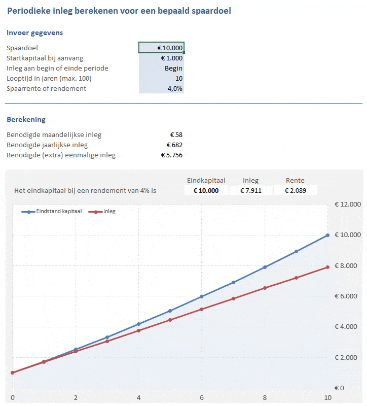367x406 pixels.
Task: Select the blue Eindstand kapitaal legend marker
Action: [28, 211]
